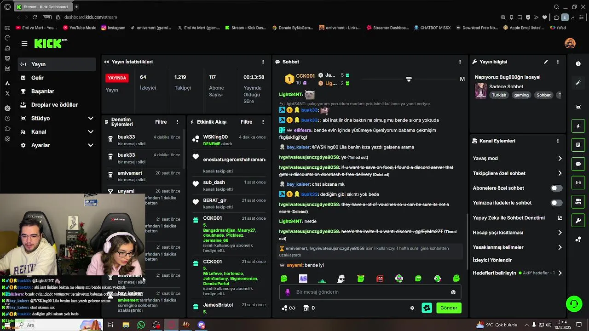This screenshot has width=589, height=331.
Task: Open the Sohbet panel three-dot menu
Action: (x=460, y=62)
